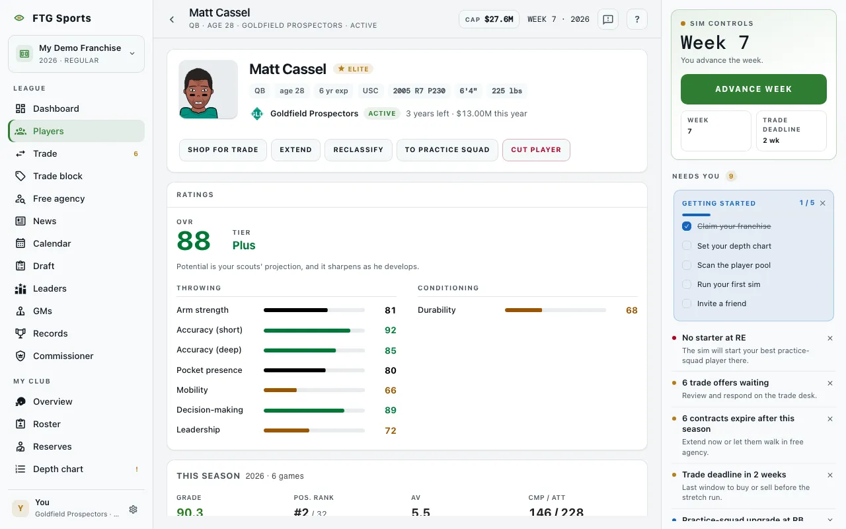This screenshot has width=846, height=529.
Task: Click the feedback message icon in header
Action: coord(608,19)
